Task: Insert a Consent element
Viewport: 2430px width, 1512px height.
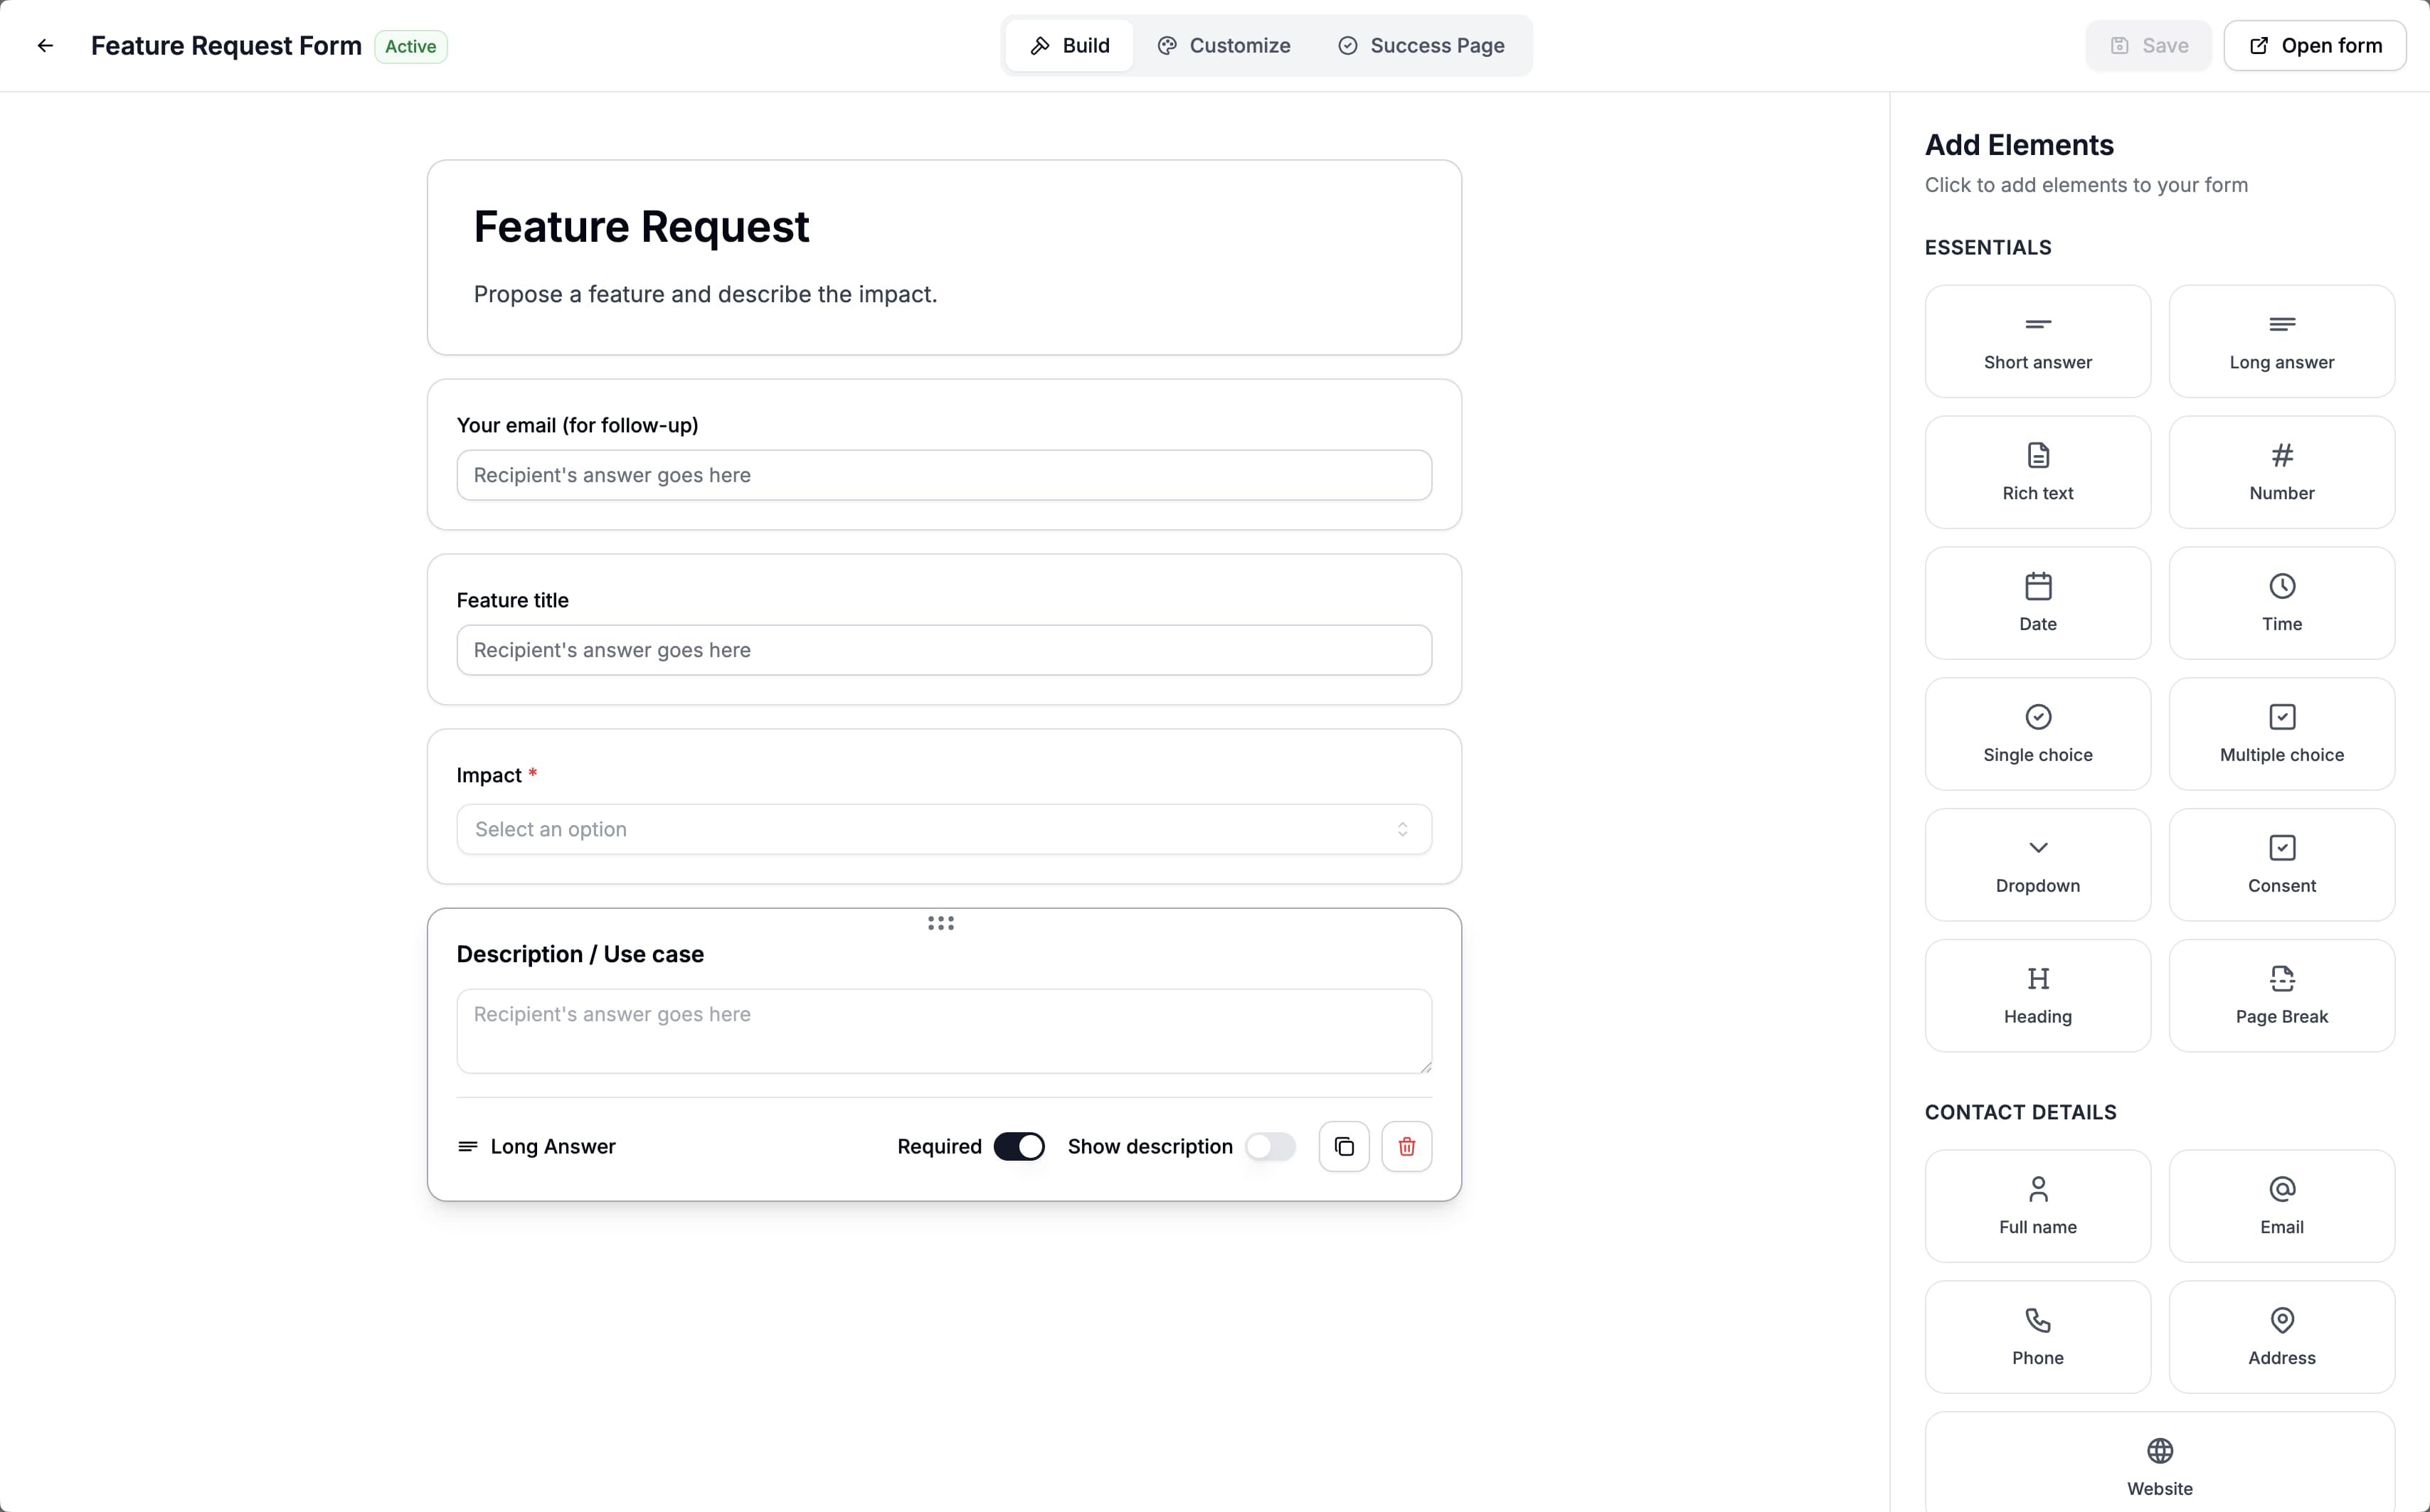Action: click(2281, 864)
